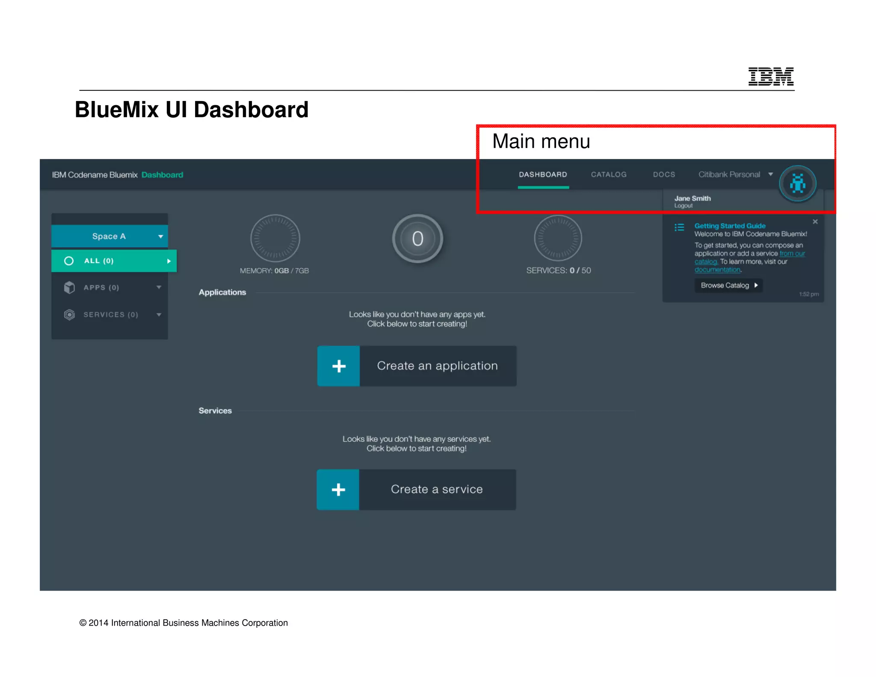Viewport: 876px width, 677px height.
Task: Close the Getting Started Guide panel
Action: coord(815,222)
